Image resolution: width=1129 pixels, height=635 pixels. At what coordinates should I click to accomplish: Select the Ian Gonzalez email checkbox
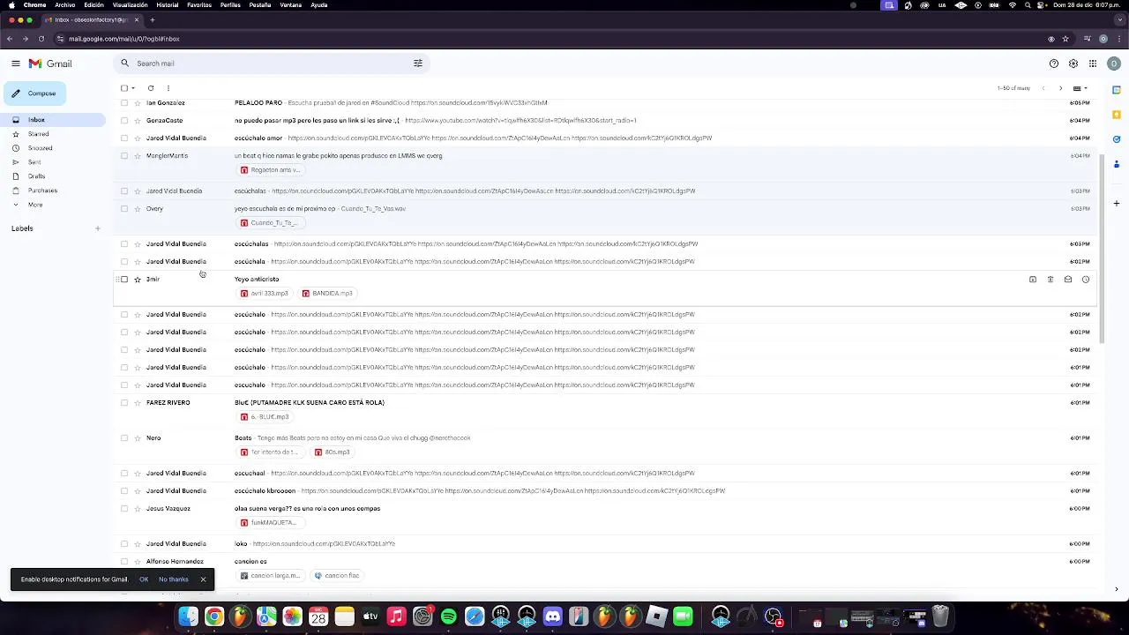coord(124,103)
